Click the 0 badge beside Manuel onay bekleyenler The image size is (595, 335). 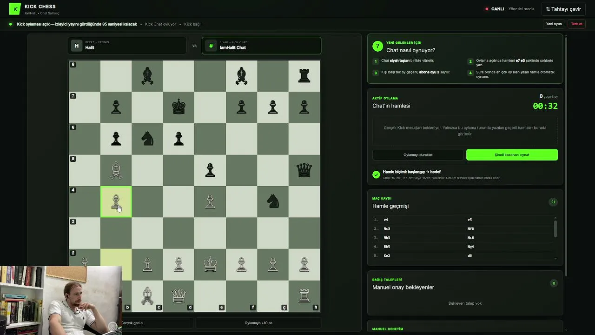[553, 283]
